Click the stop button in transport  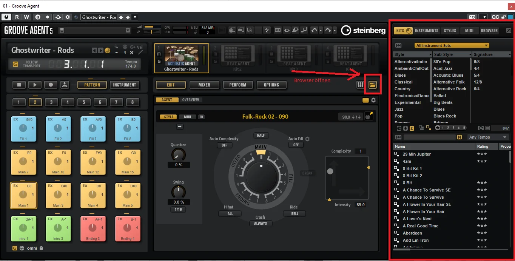pyautogui.click(x=19, y=85)
